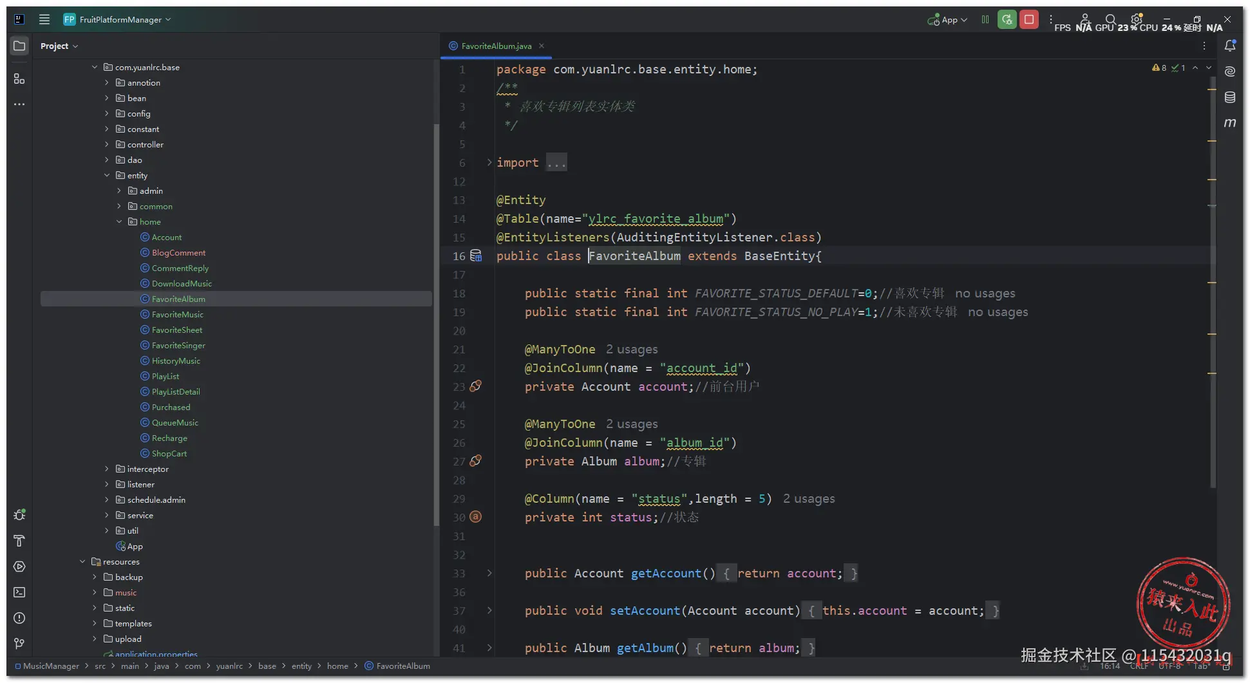Expand the service package

(107, 515)
